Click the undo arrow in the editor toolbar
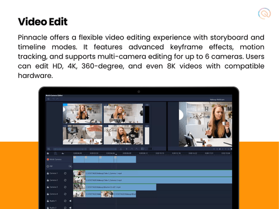Image resolution: width=279 pixels, height=209 pixels. (x=54, y=99)
